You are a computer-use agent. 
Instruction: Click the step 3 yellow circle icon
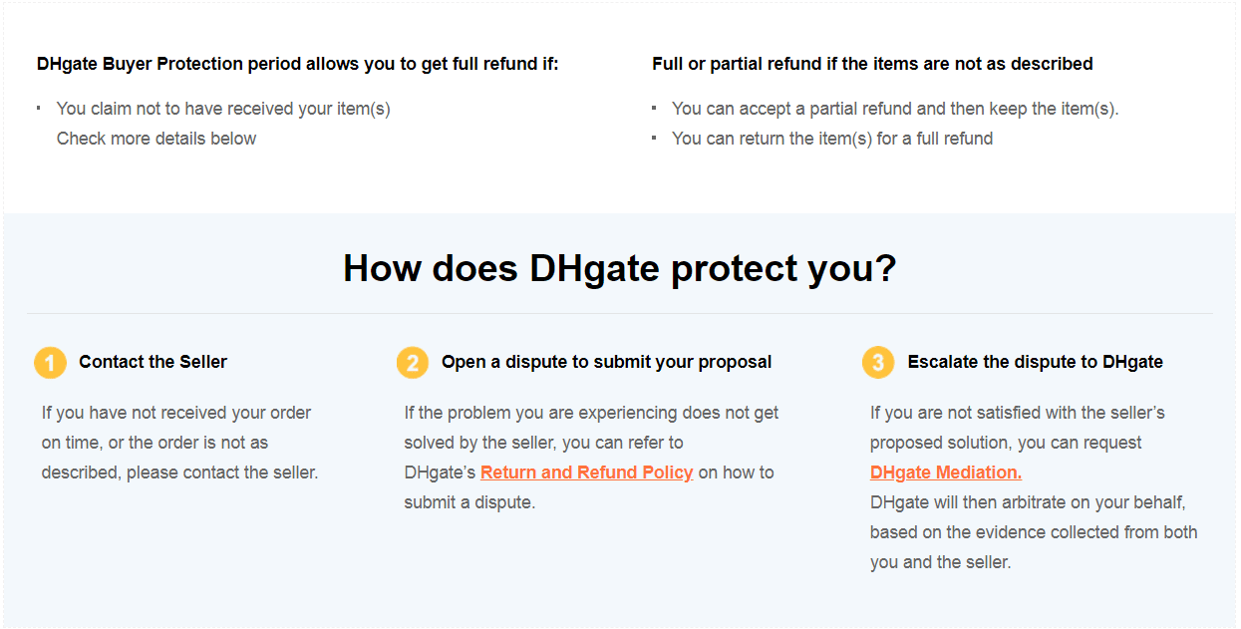click(877, 363)
